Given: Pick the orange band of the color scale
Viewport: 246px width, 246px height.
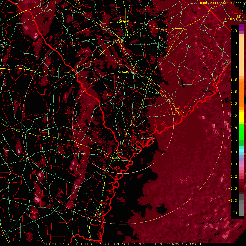Looking at the screenshot, I should pyautogui.click(x=241, y=94).
